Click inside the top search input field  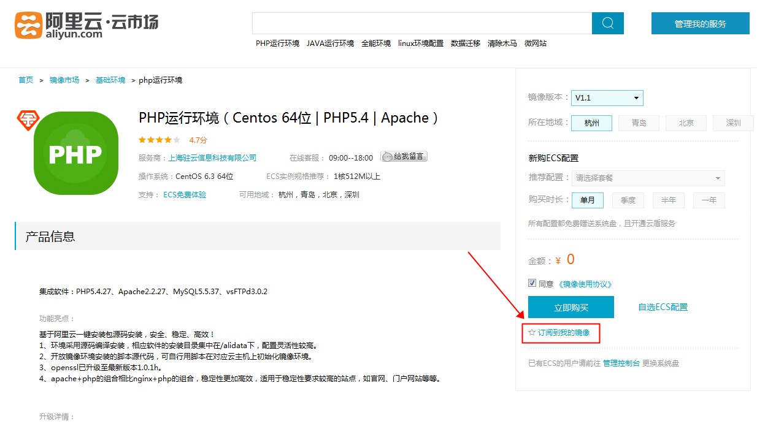coord(421,23)
